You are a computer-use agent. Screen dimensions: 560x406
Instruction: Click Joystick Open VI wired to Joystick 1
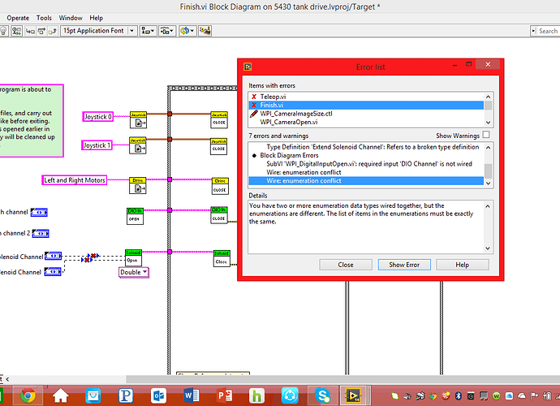(138, 145)
